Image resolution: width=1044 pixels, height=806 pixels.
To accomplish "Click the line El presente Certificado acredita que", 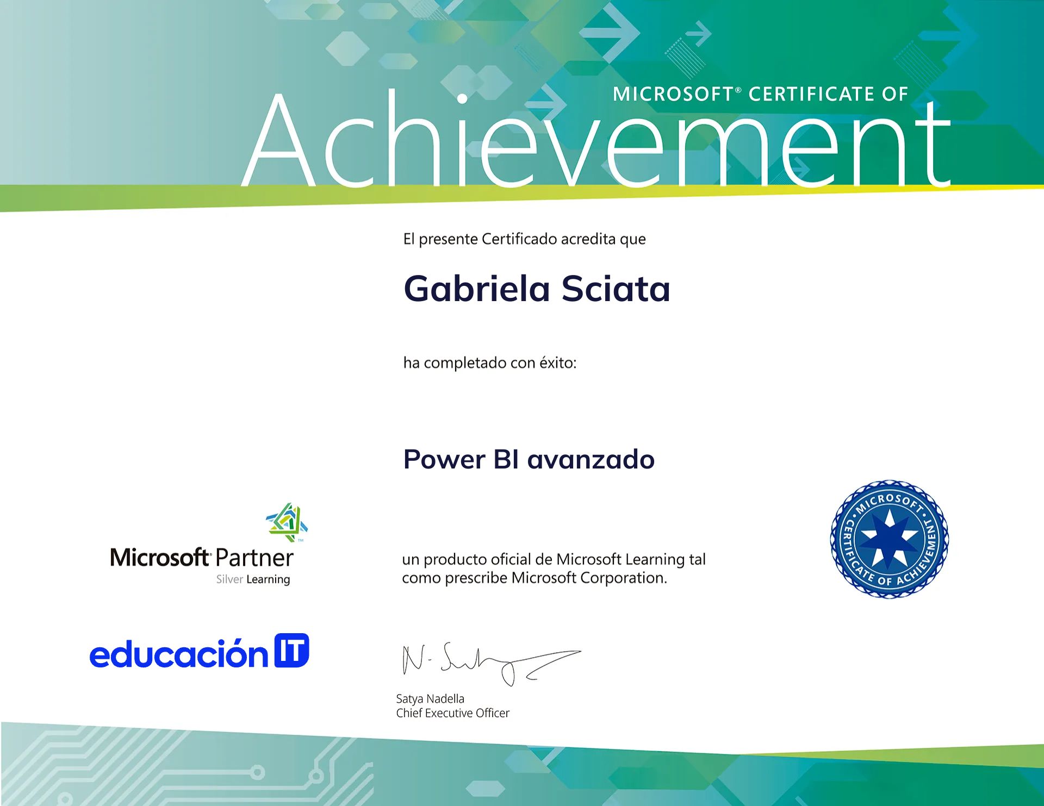I will click(524, 239).
